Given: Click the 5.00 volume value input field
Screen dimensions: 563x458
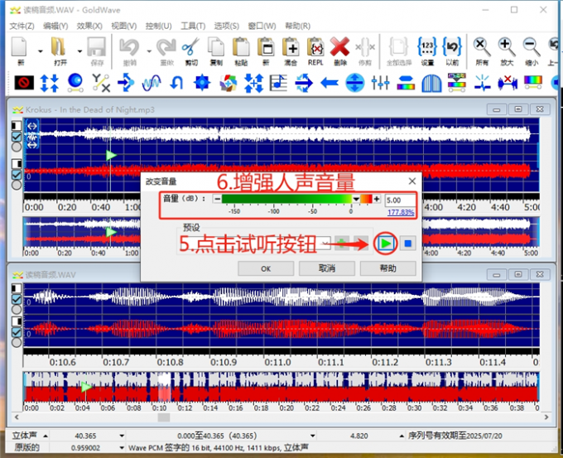Looking at the screenshot, I should [400, 200].
